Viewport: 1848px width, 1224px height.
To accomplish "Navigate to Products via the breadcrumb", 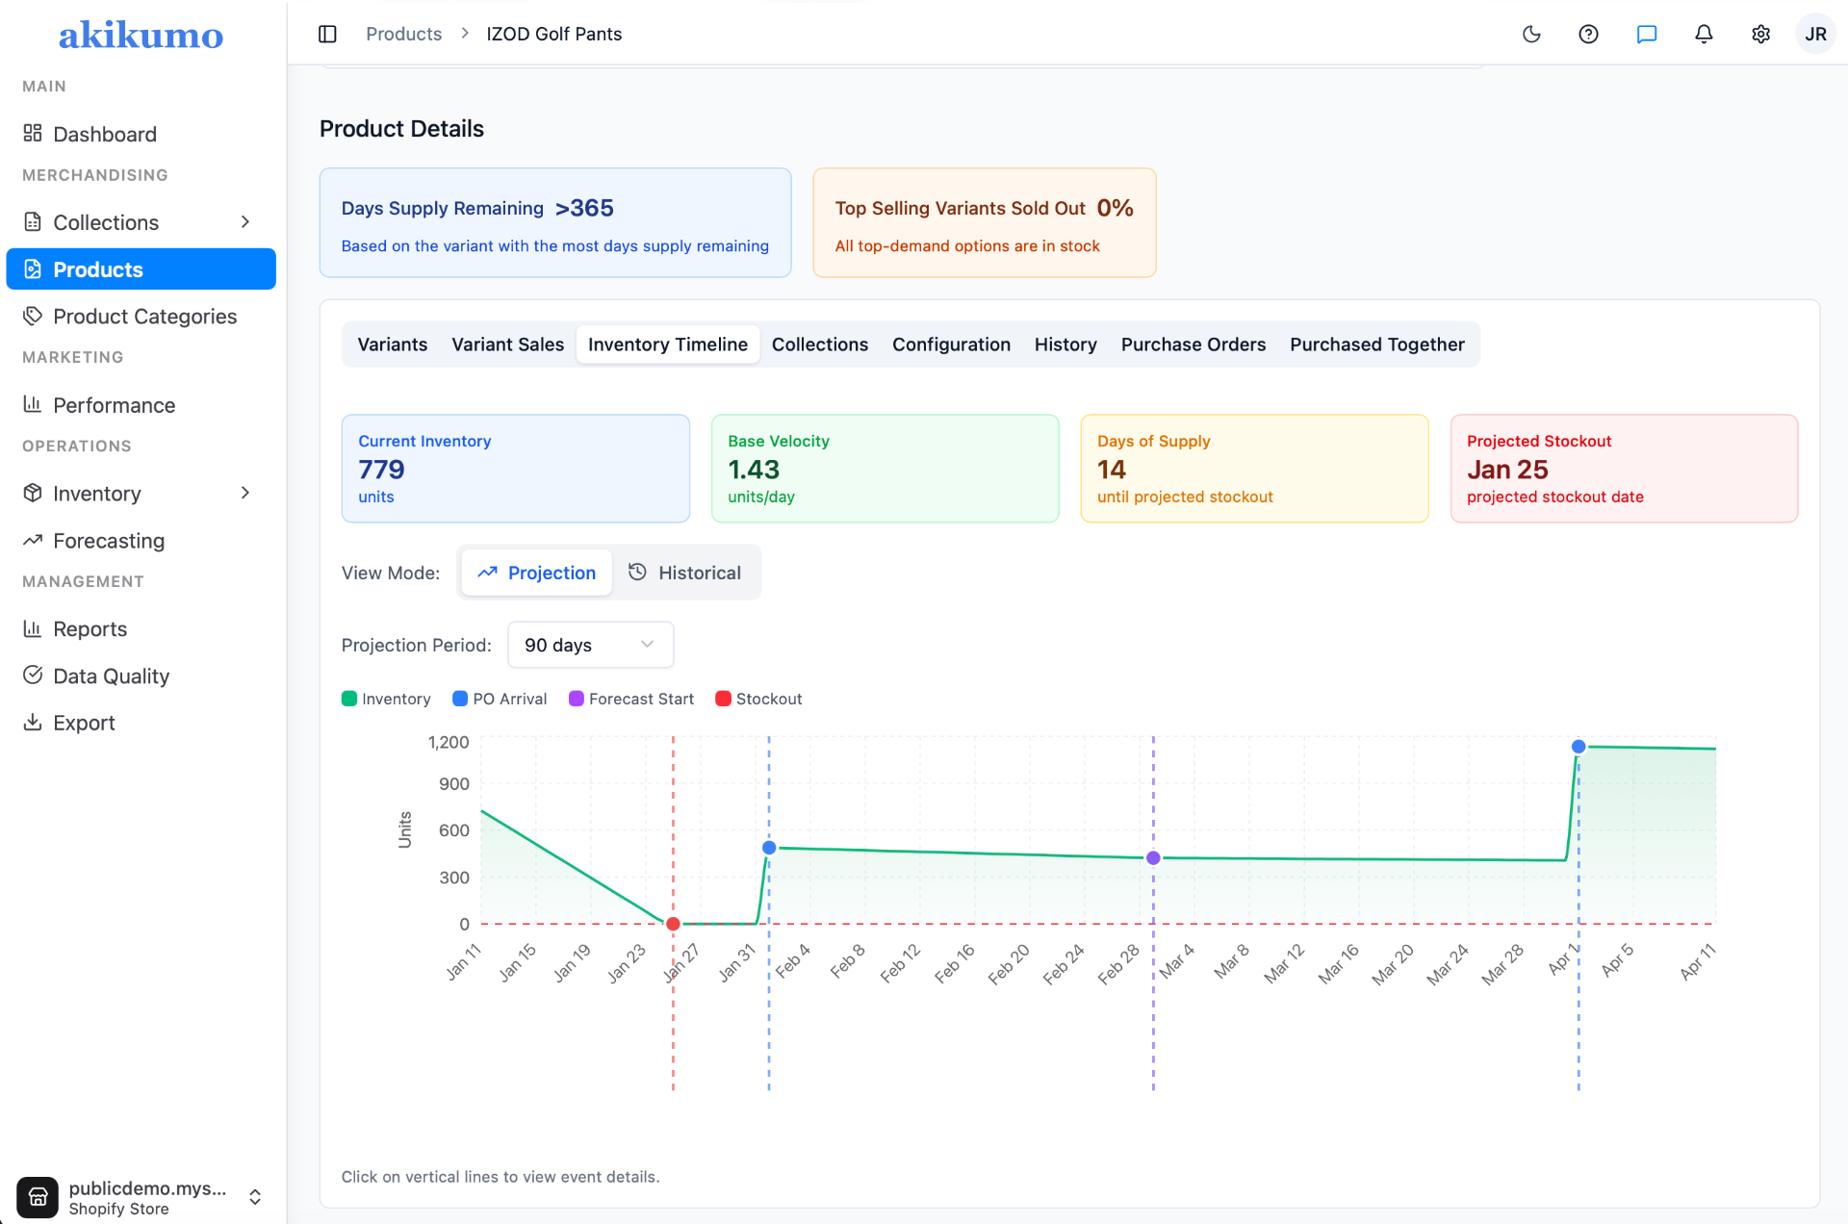I will (403, 34).
